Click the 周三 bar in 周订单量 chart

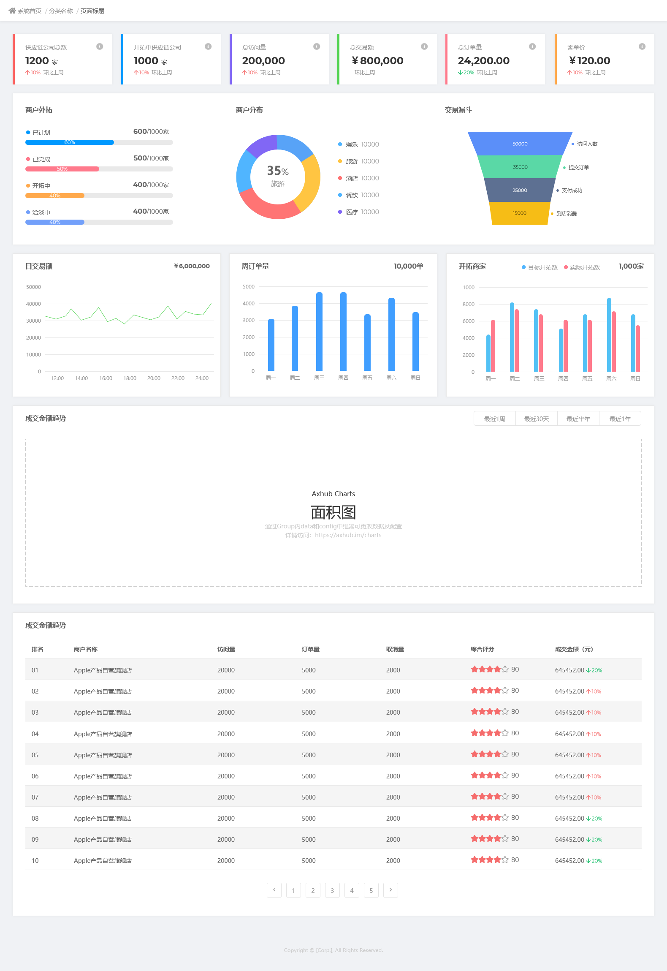(x=319, y=332)
